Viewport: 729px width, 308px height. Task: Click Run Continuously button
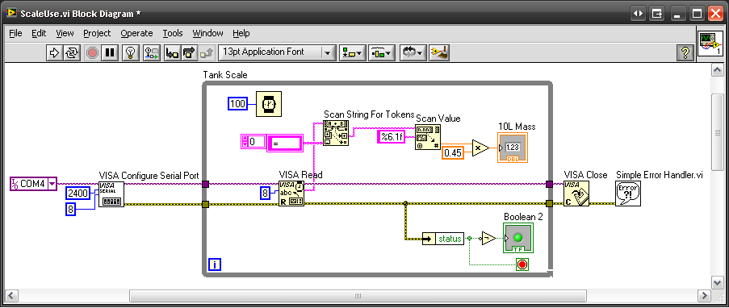[x=72, y=52]
